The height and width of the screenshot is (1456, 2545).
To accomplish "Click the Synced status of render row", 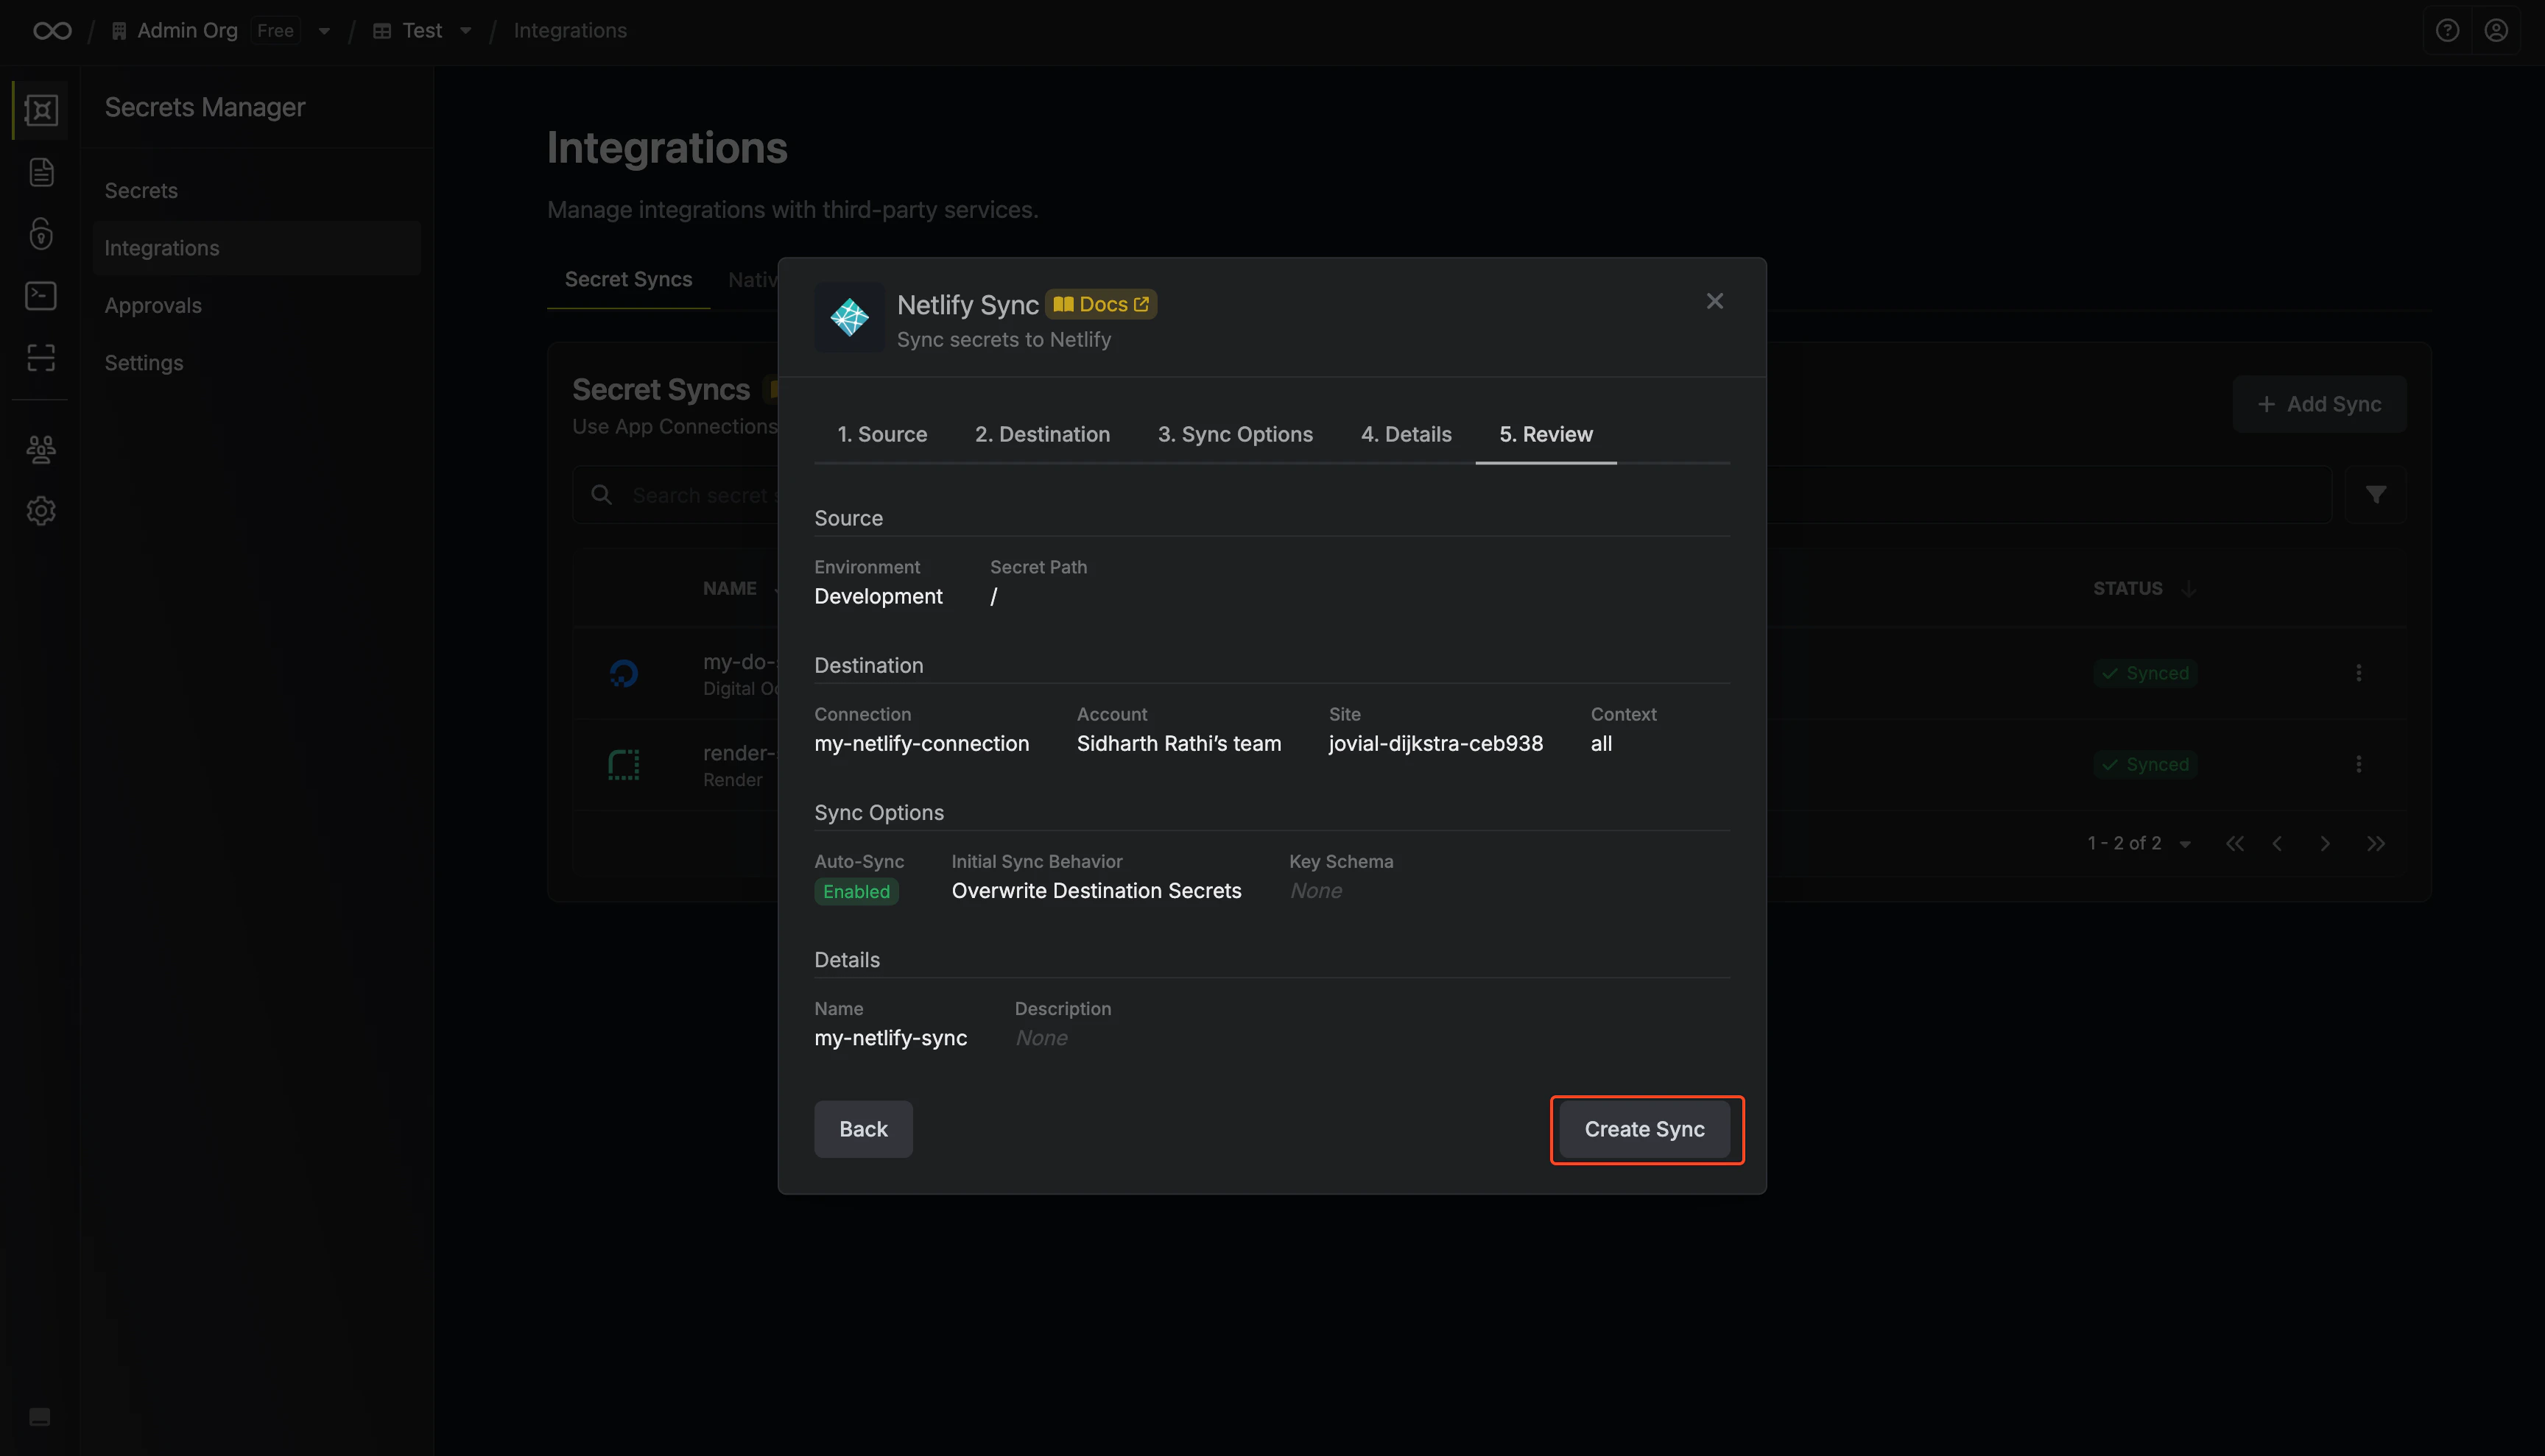I will tap(2145, 764).
